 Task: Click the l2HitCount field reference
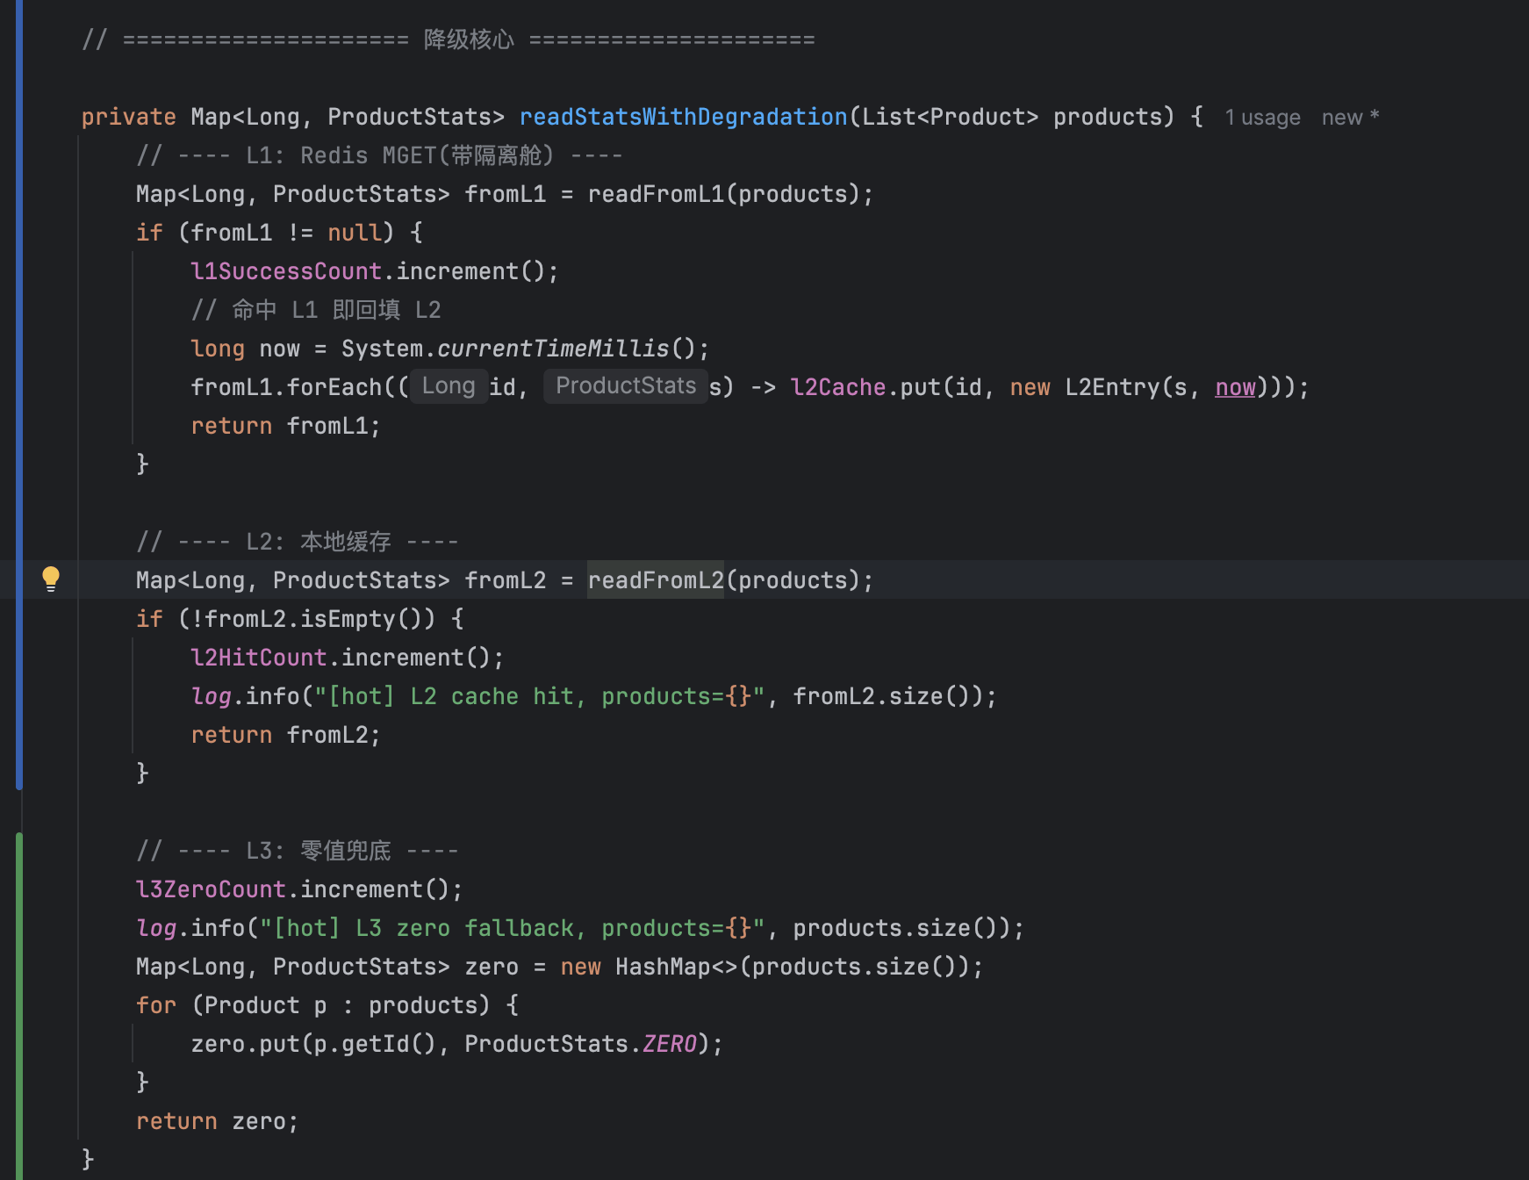[259, 658]
